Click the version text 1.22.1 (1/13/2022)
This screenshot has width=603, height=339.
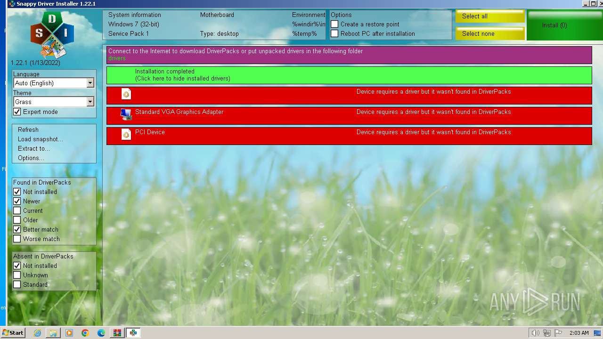(36, 63)
